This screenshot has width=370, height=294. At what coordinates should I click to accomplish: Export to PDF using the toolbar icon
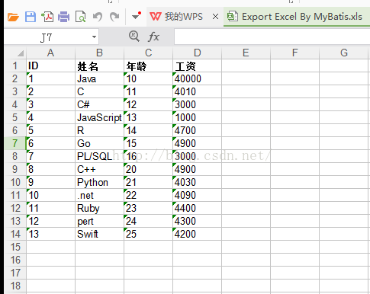point(47,17)
